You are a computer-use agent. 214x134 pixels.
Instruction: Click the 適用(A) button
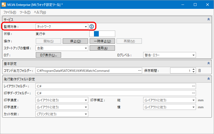point(102,48)
